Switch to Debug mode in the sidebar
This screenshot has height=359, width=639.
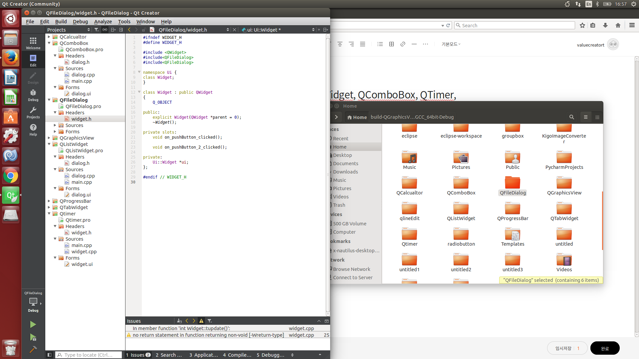[x=33, y=95]
